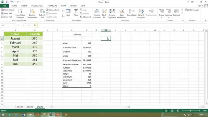Open Windows Start button
The width and height of the screenshot is (208, 117).
[3, 115]
